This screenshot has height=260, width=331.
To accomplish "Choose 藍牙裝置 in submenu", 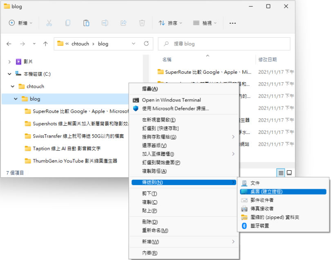I will [x=284, y=226].
